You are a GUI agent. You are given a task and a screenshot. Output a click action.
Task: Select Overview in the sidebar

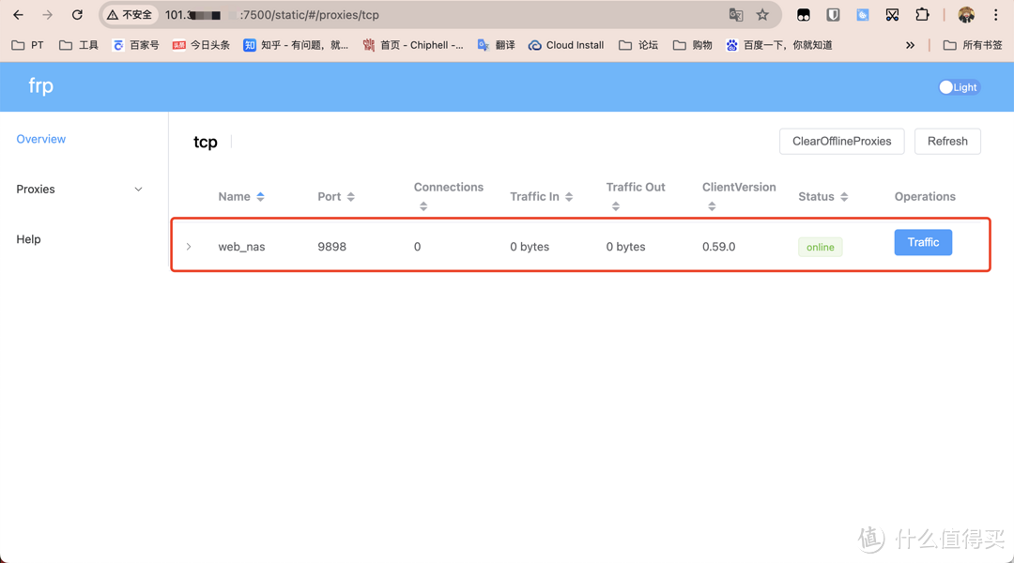[x=40, y=138]
